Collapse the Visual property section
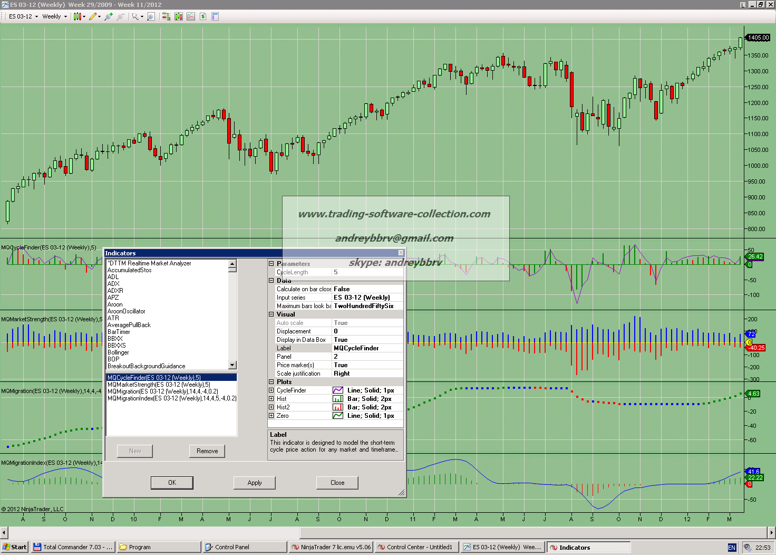Image resolution: width=776 pixels, height=555 pixels. point(271,314)
